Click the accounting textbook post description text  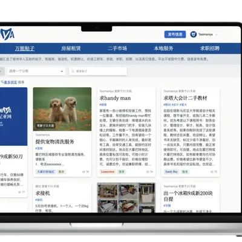click(x=189, y=137)
